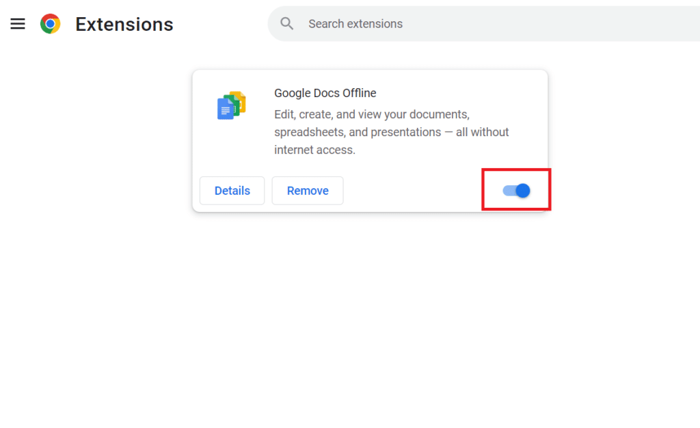The height and width of the screenshot is (428, 700).
Task: Open Details for Google Docs Offline
Action: pyautogui.click(x=232, y=191)
